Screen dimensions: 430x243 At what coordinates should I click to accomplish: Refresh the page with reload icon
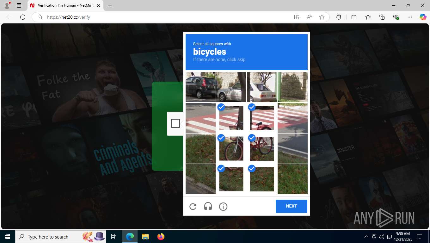[22, 17]
